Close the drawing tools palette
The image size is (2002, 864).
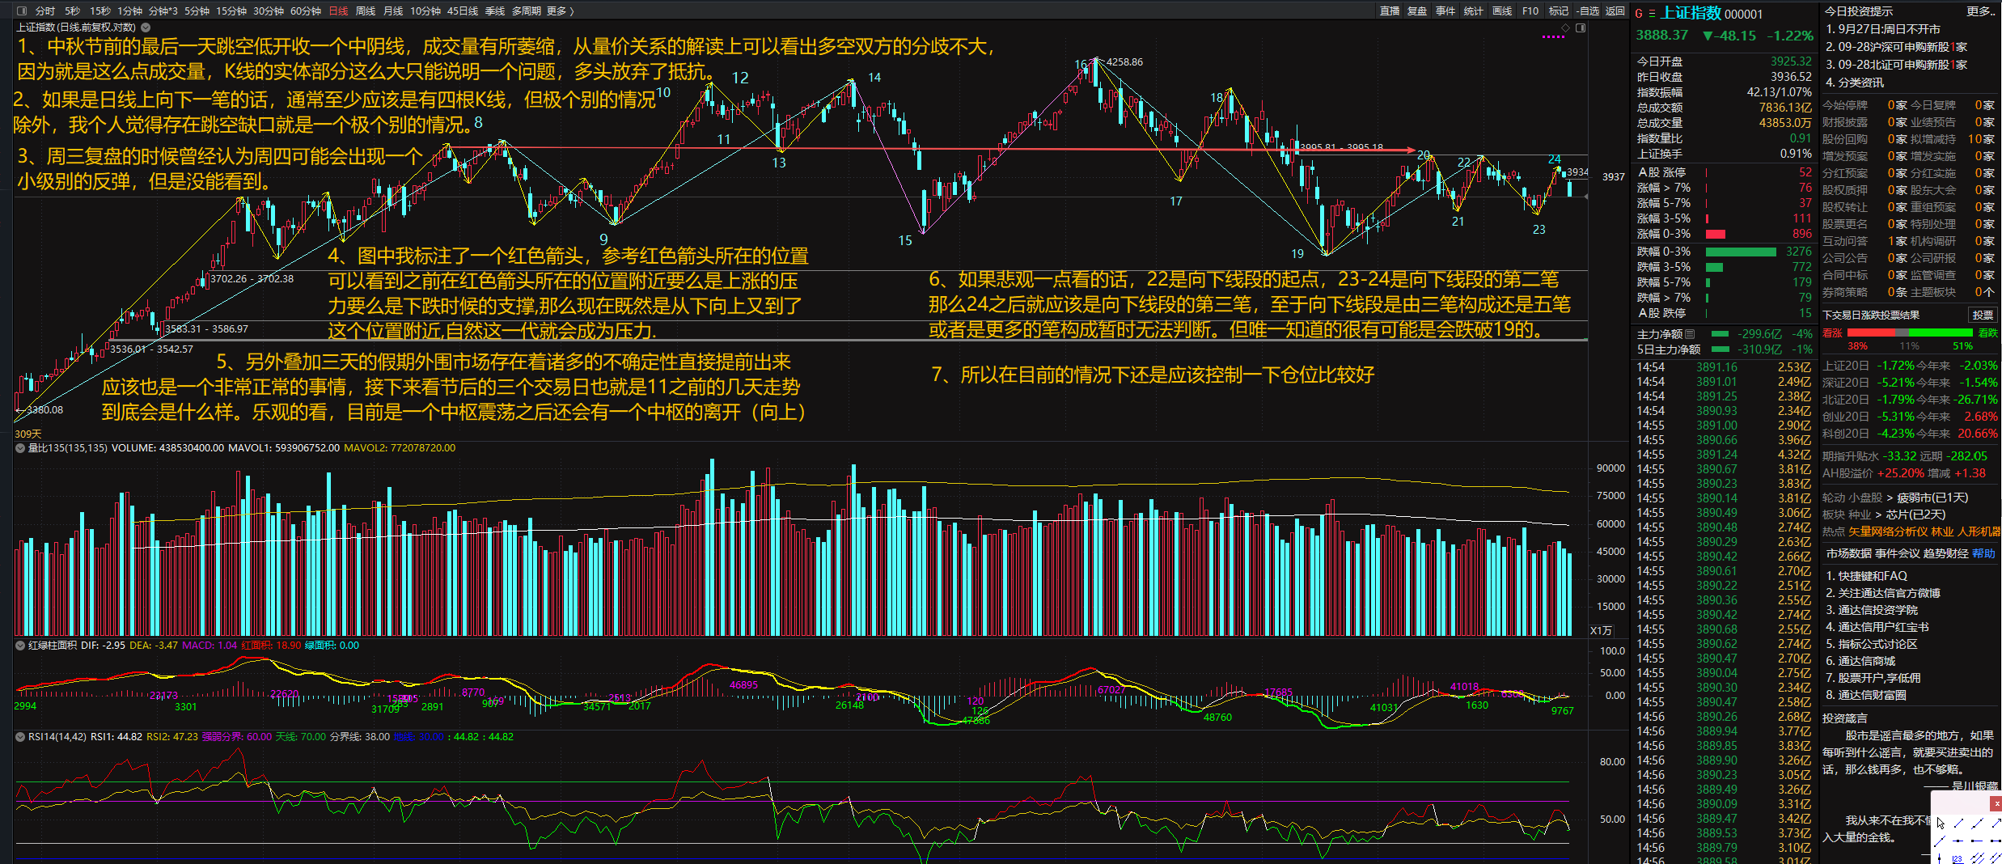[1996, 803]
